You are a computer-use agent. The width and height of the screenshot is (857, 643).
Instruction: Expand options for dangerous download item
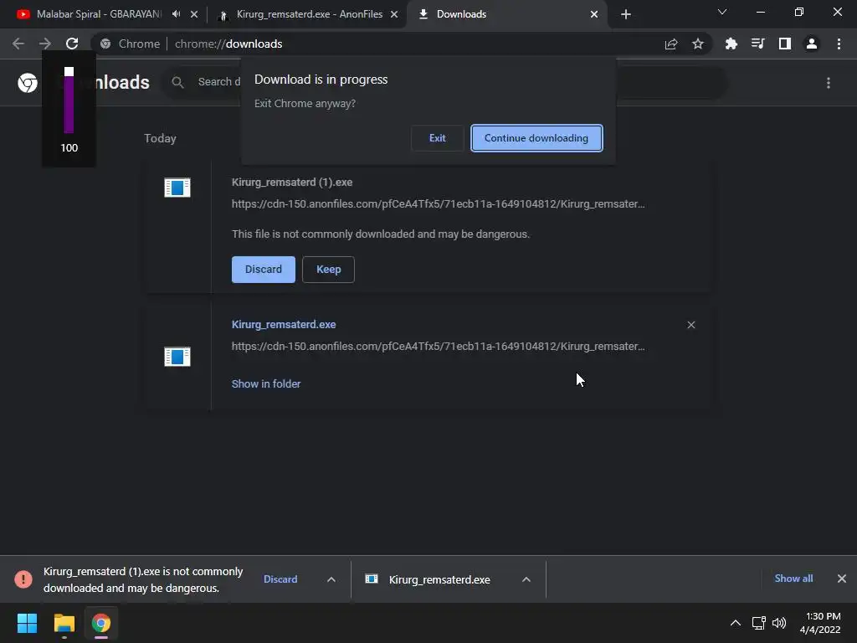tap(331, 579)
